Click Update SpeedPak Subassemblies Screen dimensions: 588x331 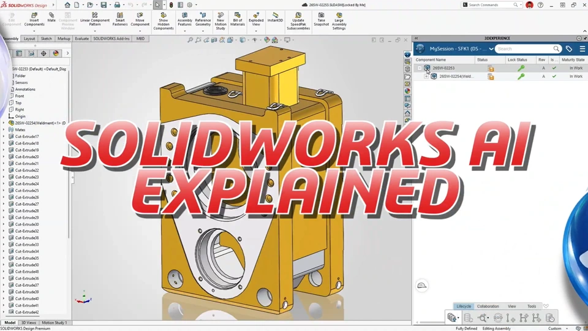298,21
